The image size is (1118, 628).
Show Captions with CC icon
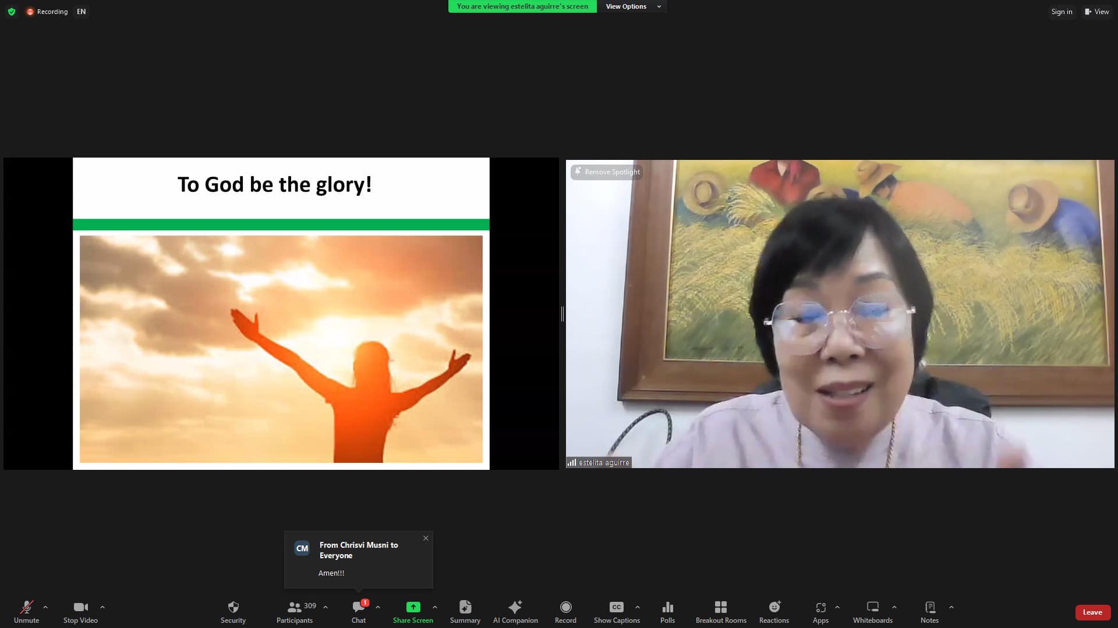coord(617,612)
